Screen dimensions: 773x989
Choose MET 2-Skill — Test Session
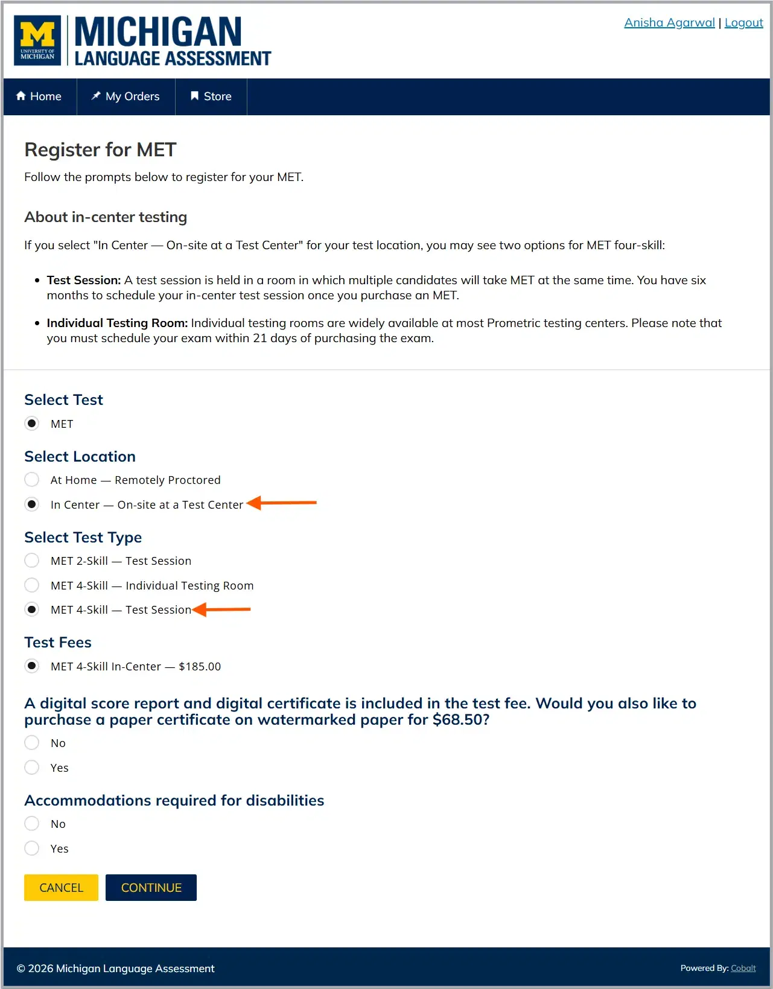click(31, 560)
